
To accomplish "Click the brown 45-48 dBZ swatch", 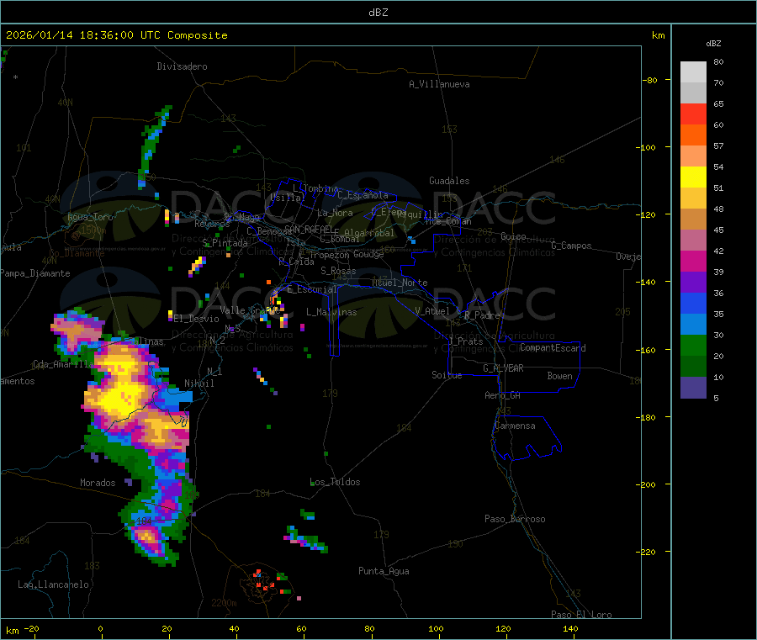I will pyautogui.click(x=693, y=220).
